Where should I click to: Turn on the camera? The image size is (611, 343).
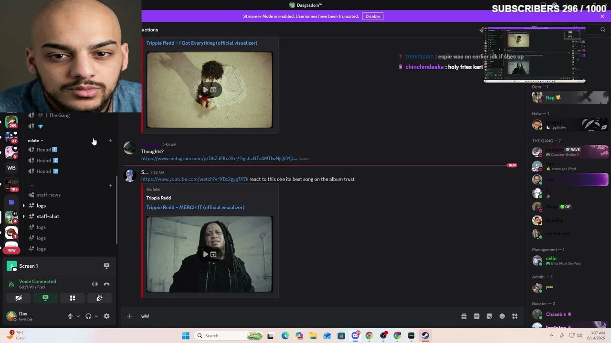click(19, 298)
